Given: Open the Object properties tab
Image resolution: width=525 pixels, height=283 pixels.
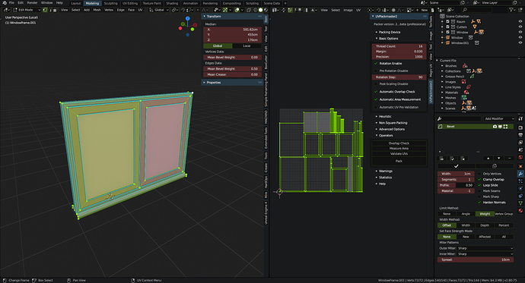Looking at the screenshot, I should click(520, 166).
